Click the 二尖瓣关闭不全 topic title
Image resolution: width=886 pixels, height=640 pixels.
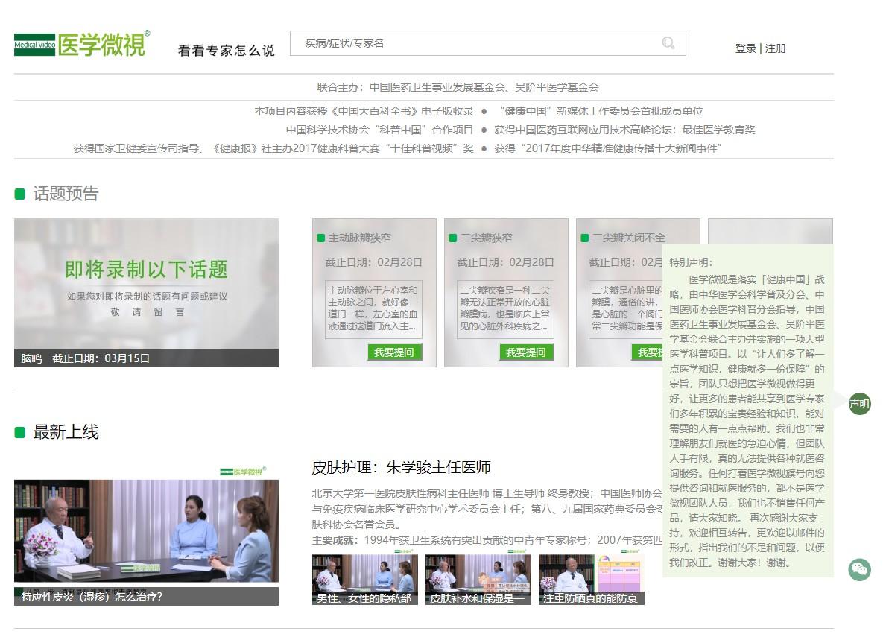click(x=627, y=238)
